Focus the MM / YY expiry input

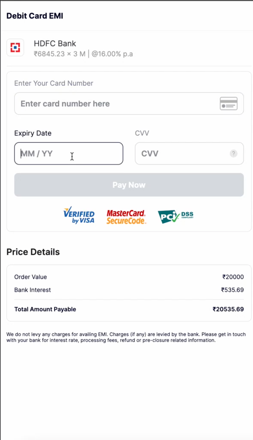pos(68,154)
